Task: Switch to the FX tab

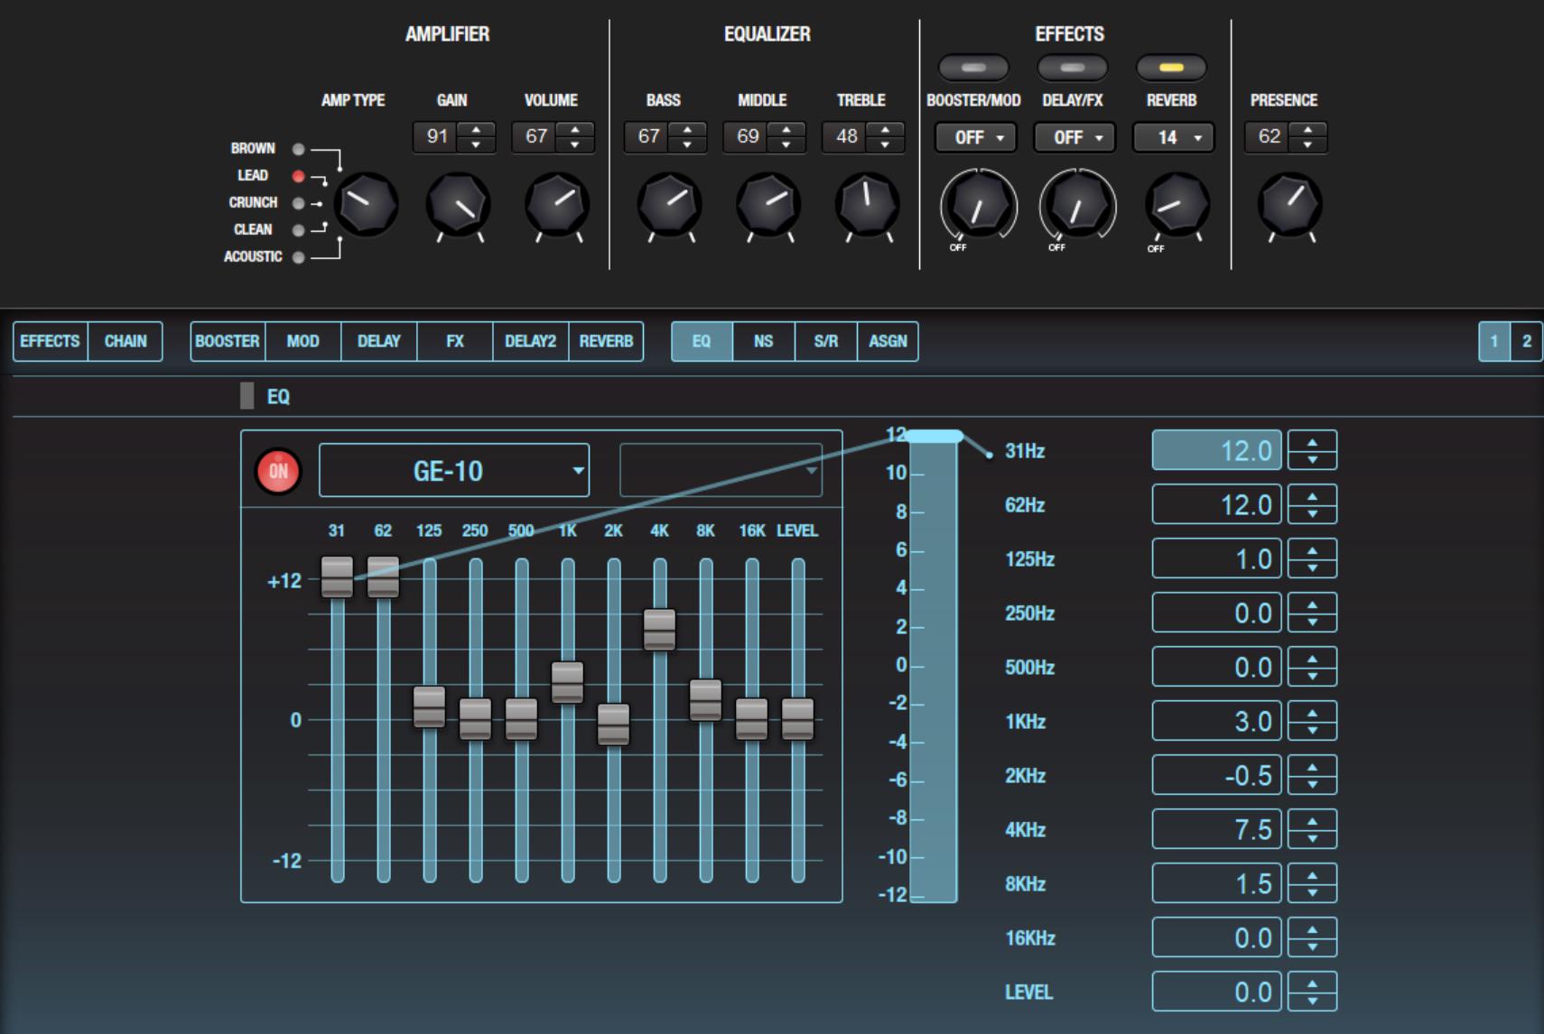Action: click(x=455, y=341)
